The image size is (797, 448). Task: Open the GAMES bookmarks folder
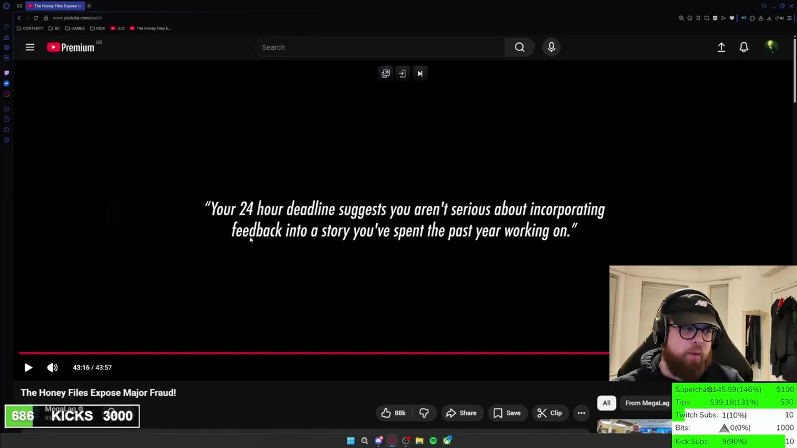tap(75, 28)
